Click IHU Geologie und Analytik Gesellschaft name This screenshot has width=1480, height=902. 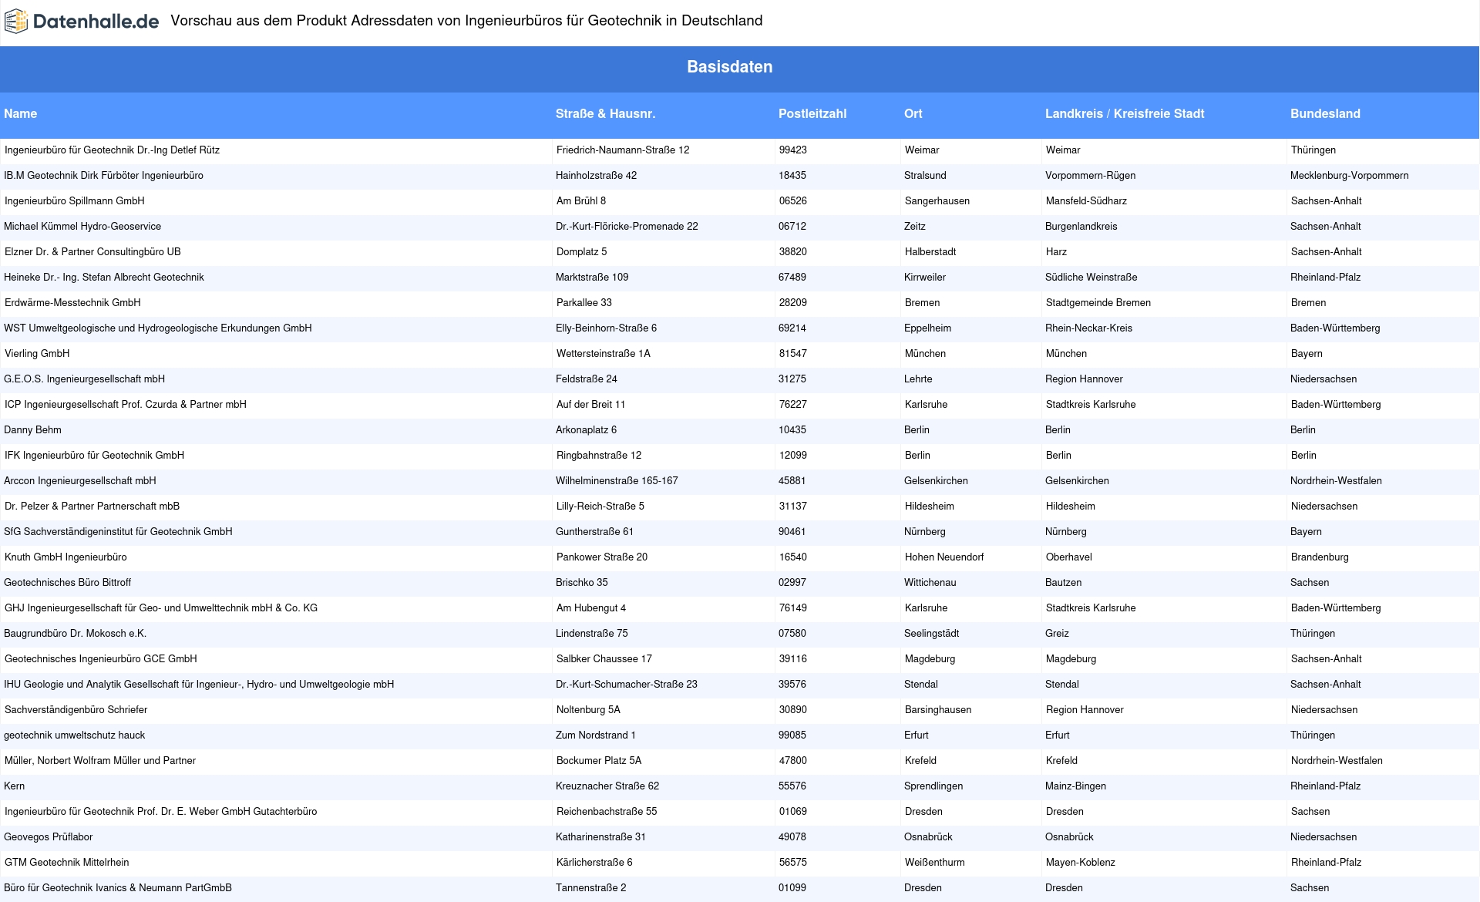tap(199, 685)
